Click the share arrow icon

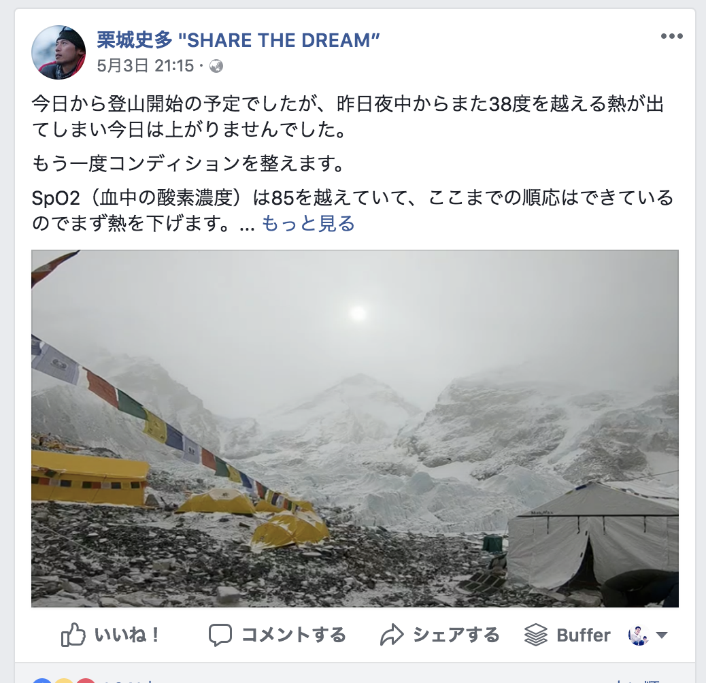[392, 635]
